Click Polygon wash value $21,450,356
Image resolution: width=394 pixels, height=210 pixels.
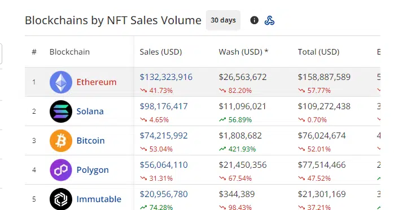(243, 165)
